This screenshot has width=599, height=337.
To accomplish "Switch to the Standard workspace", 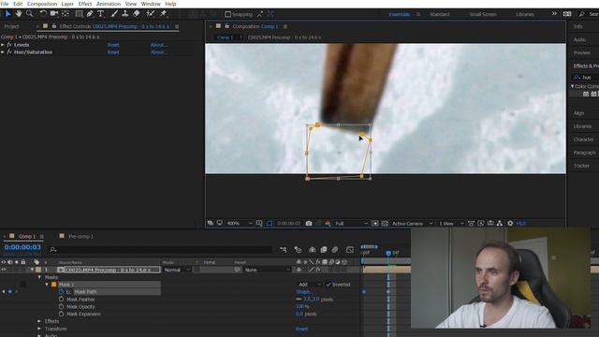I will point(439,14).
